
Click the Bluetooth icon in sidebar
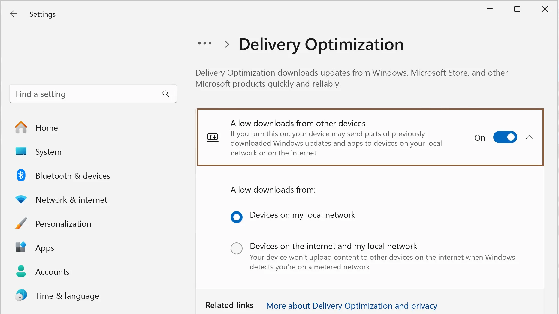click(21, 175)
